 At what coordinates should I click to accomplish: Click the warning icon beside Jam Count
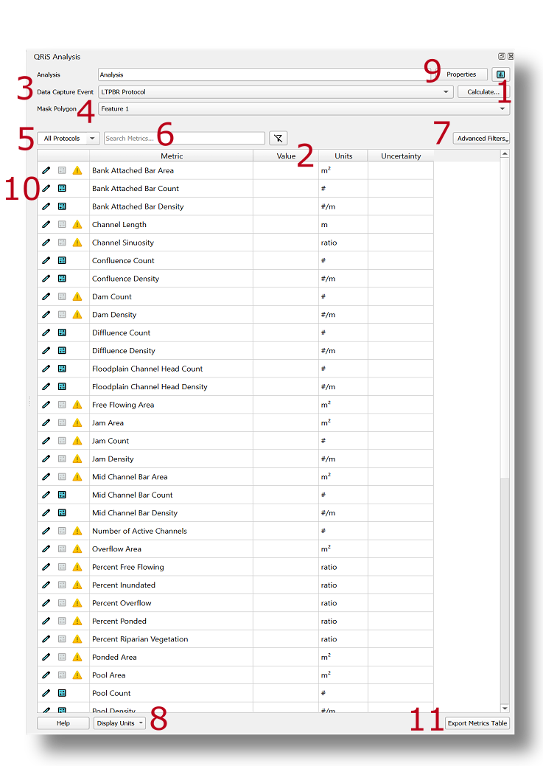(77, 441)
